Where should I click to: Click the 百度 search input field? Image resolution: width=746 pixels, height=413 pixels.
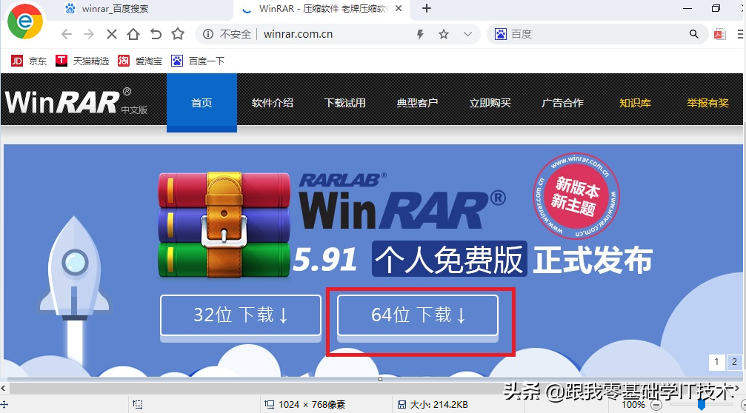tap(597, 34)
